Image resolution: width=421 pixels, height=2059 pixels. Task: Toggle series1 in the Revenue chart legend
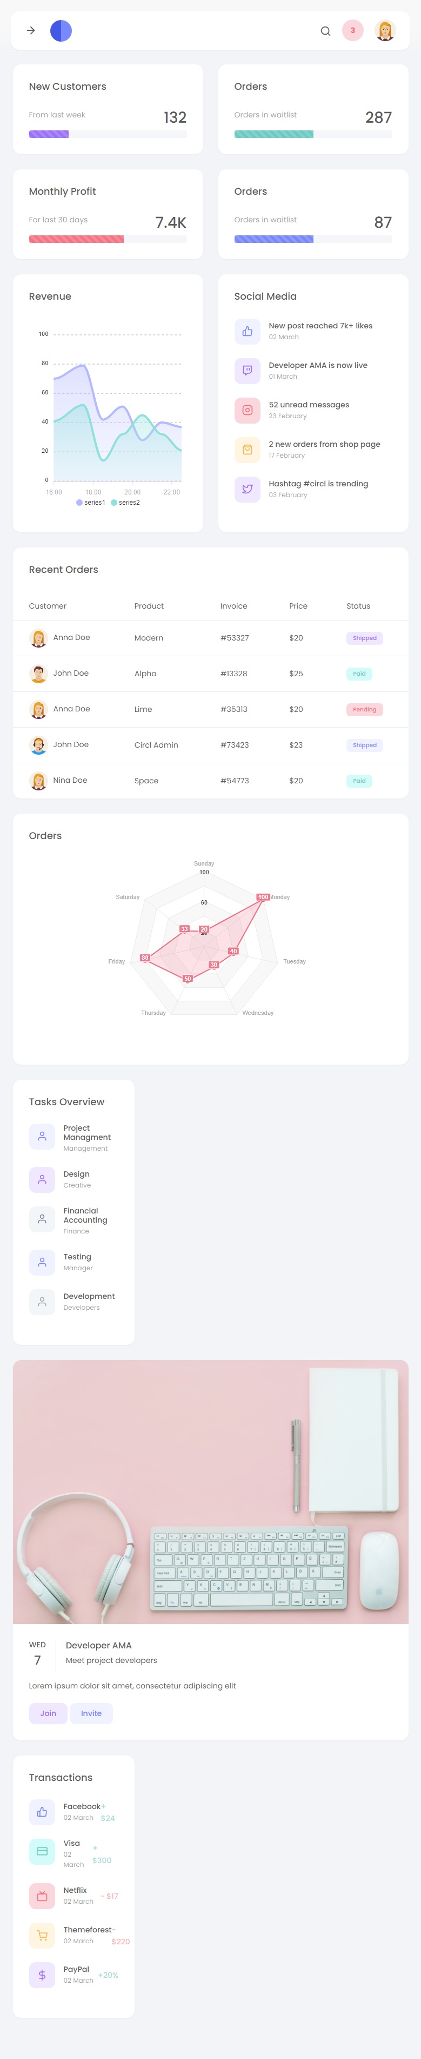click(x=91, y=503)
